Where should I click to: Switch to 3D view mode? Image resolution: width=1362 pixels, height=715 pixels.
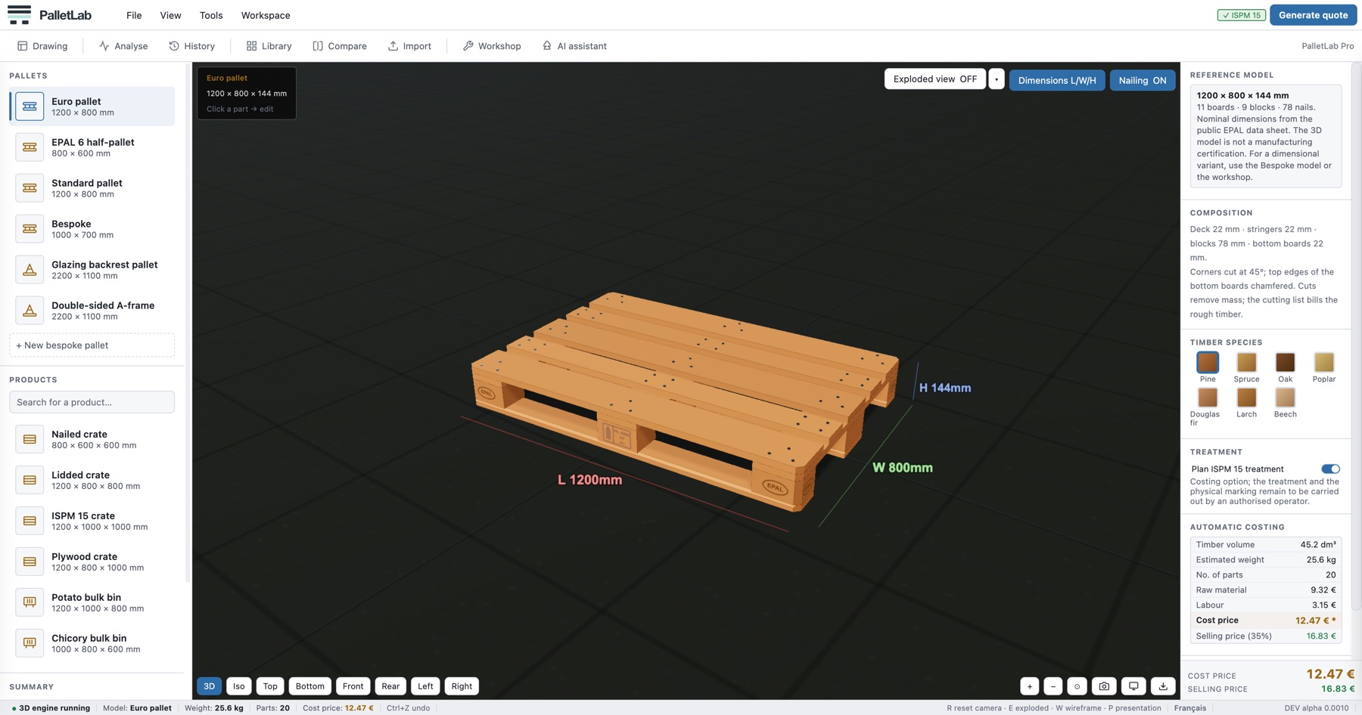point(210,686)
